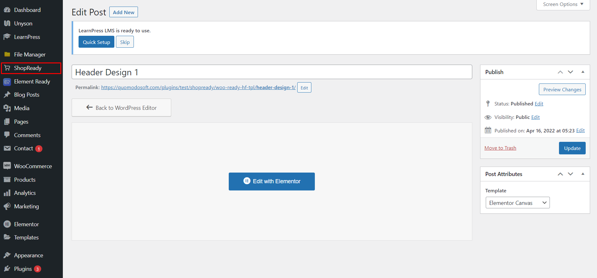
Task: Click the Unyson sidebar icon
Action: pos(7,24)
